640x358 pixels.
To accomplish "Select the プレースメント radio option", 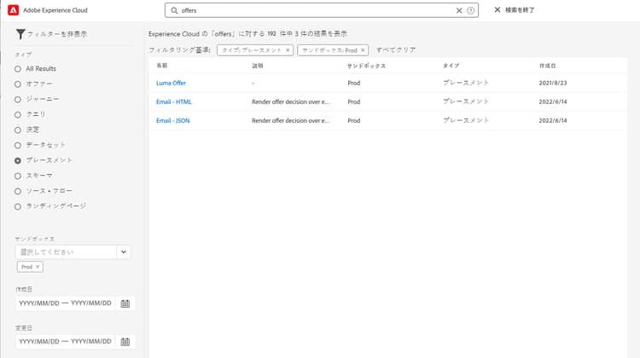I will [x=18, y=160].
